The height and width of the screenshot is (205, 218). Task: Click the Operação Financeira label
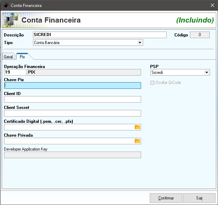click(x=25, y=67)
